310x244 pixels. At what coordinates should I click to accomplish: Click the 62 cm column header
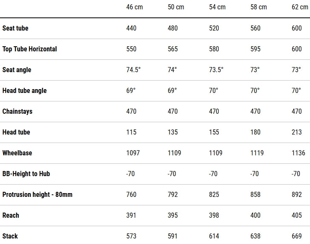pos(300,7)
